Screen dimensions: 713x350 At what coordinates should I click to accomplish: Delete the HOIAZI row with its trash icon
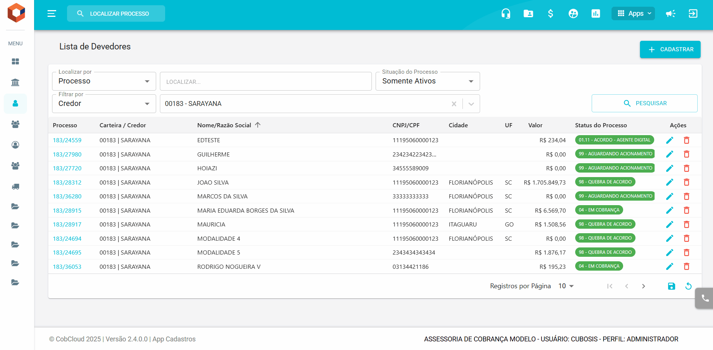pos(686,168)
